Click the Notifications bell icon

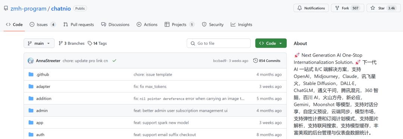[x=299, y=8]
